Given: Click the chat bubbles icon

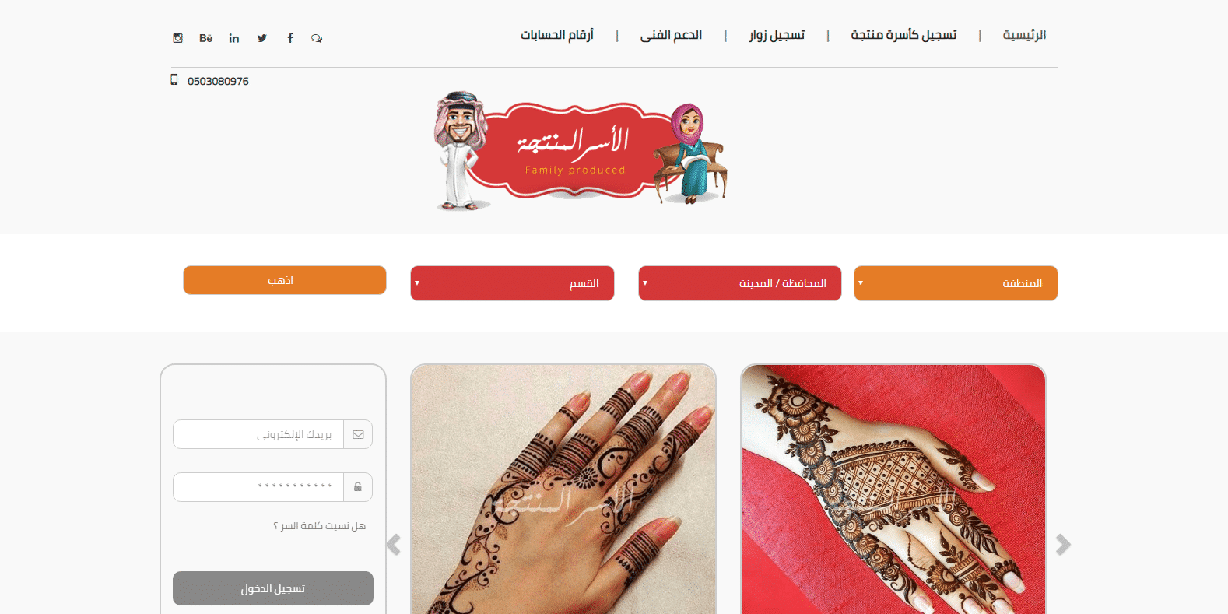Looking at the screenshot, I should [317, 38].
